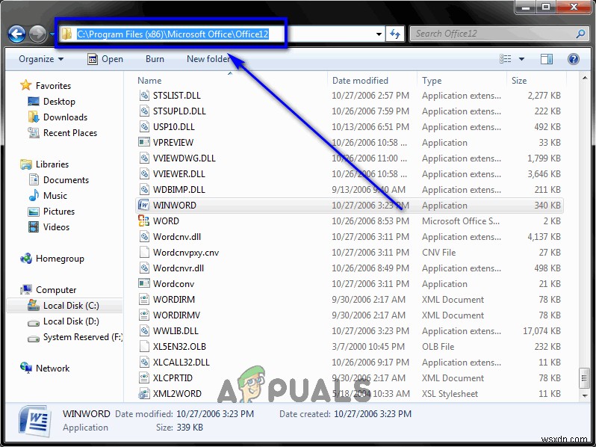
Task: Open Help with the question mark icon
Action: tap(573, 59)
